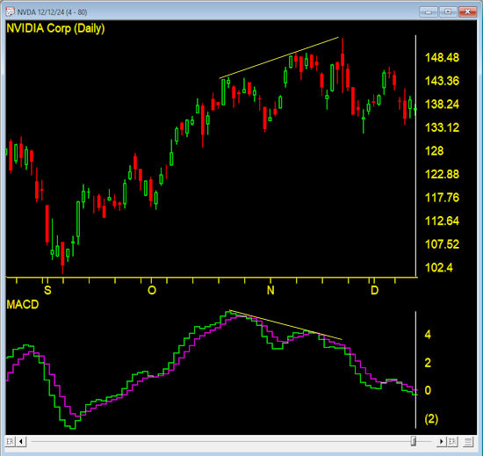Click the 143.36 price axis label
Viewport: 483px width, 456px height.
442,81
